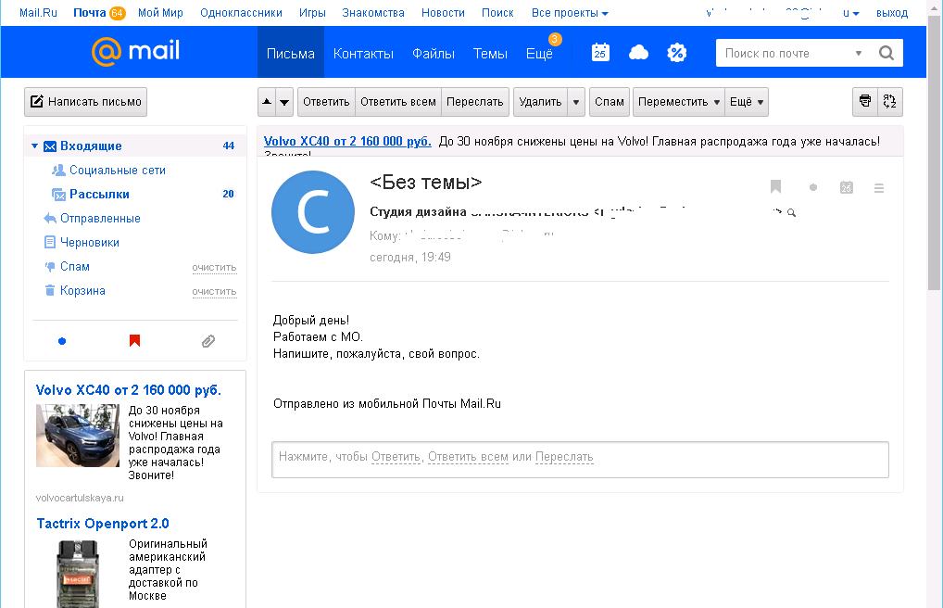Toggle the email's unread status dot
Screen dimensions: 943x608
(813, 187)
